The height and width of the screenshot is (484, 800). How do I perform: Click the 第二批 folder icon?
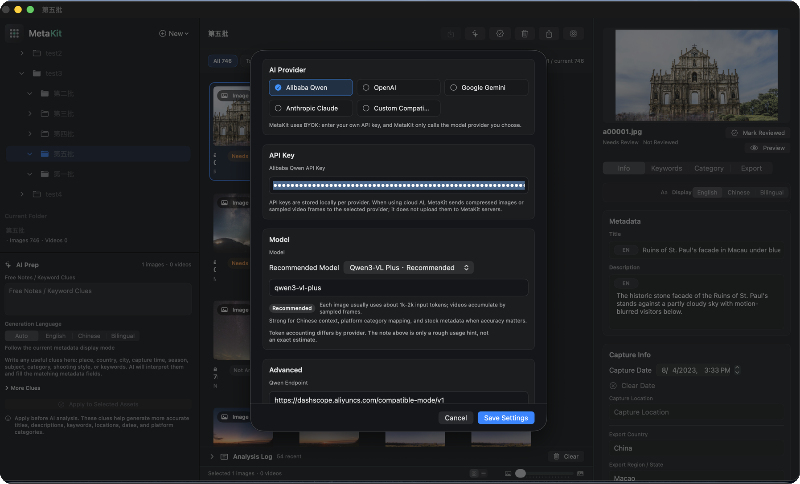click(45, 93)
